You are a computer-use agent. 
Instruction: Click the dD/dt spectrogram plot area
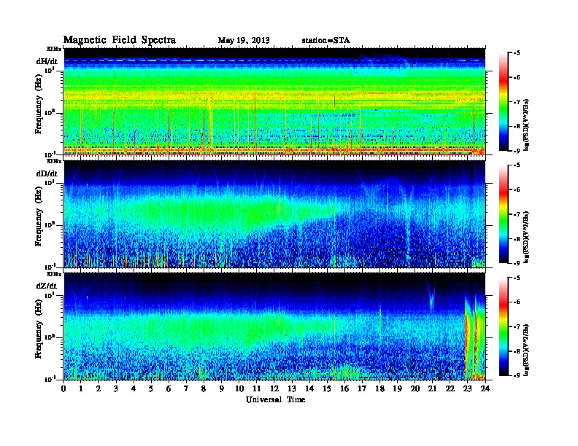[274, 214]
